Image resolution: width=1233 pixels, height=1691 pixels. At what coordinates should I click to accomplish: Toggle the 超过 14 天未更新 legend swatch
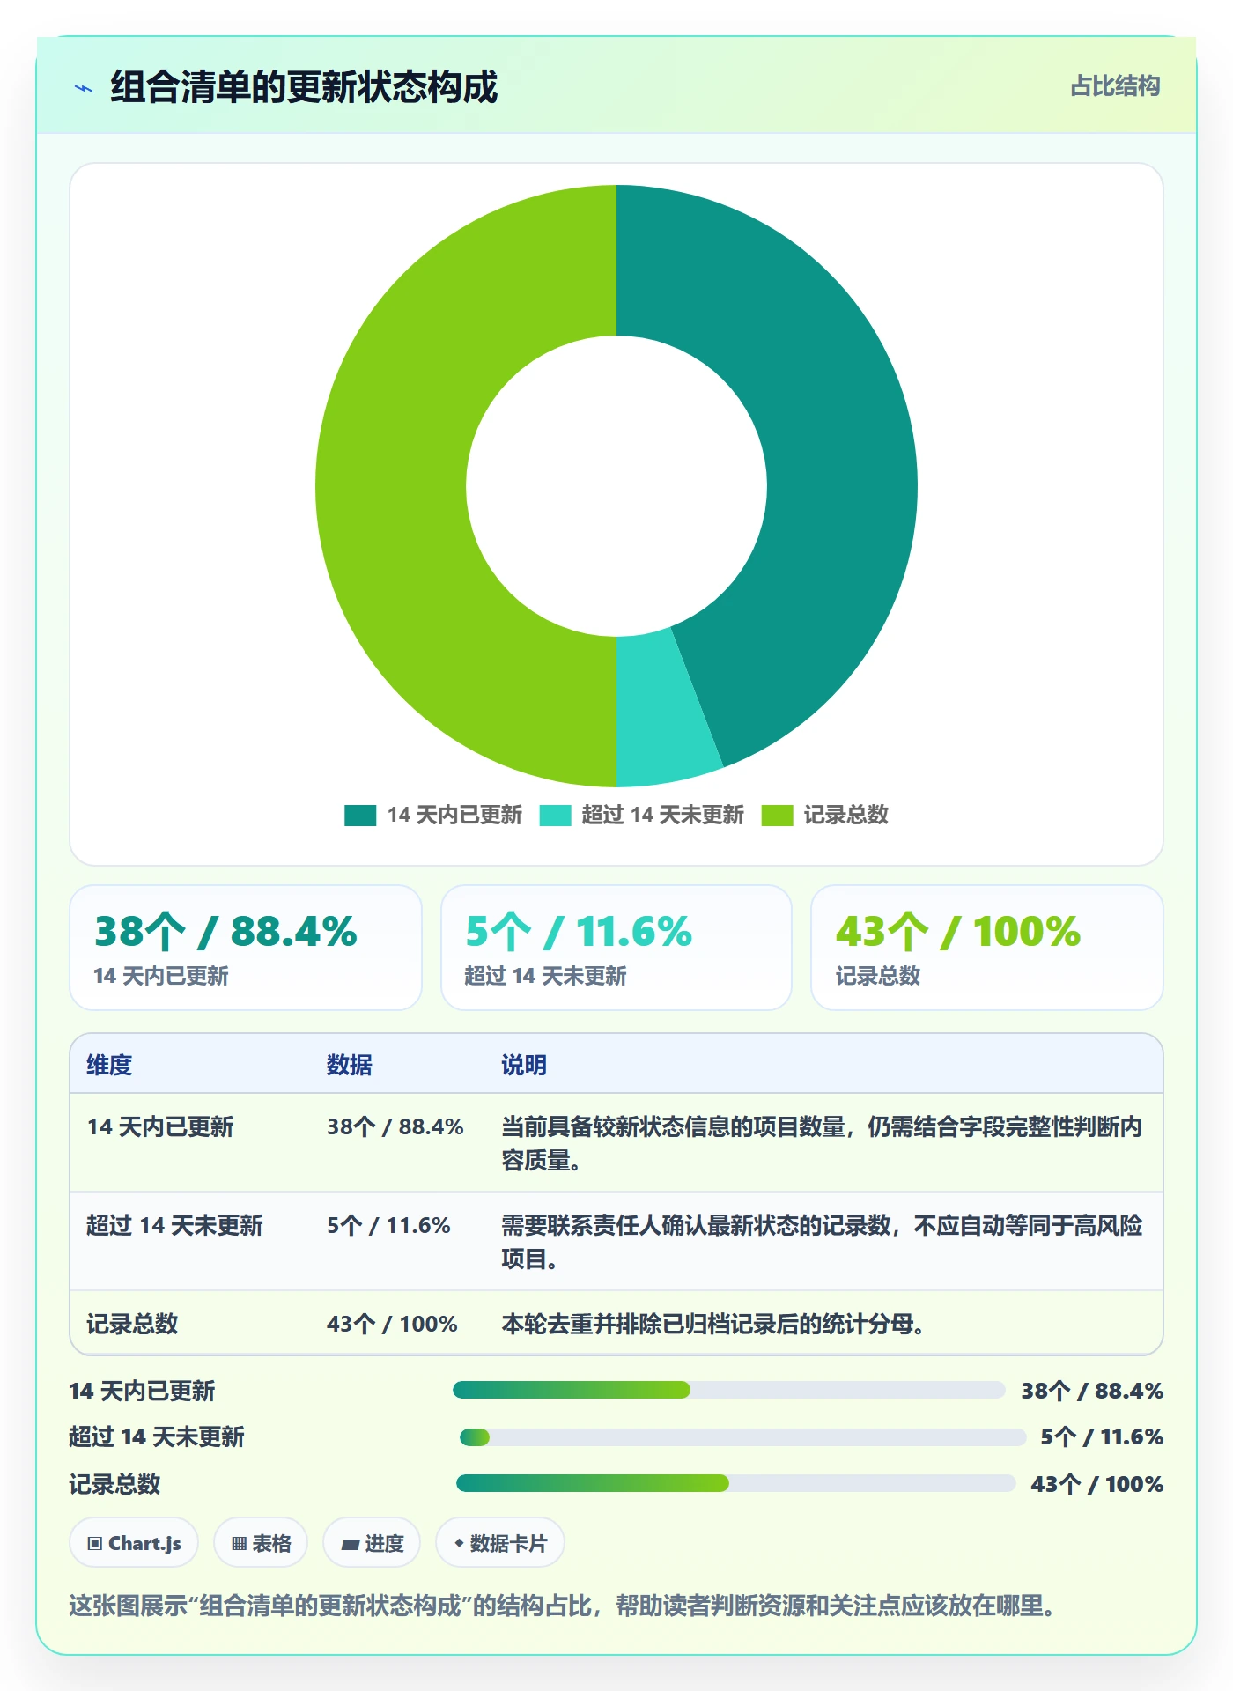click(555, 816)
